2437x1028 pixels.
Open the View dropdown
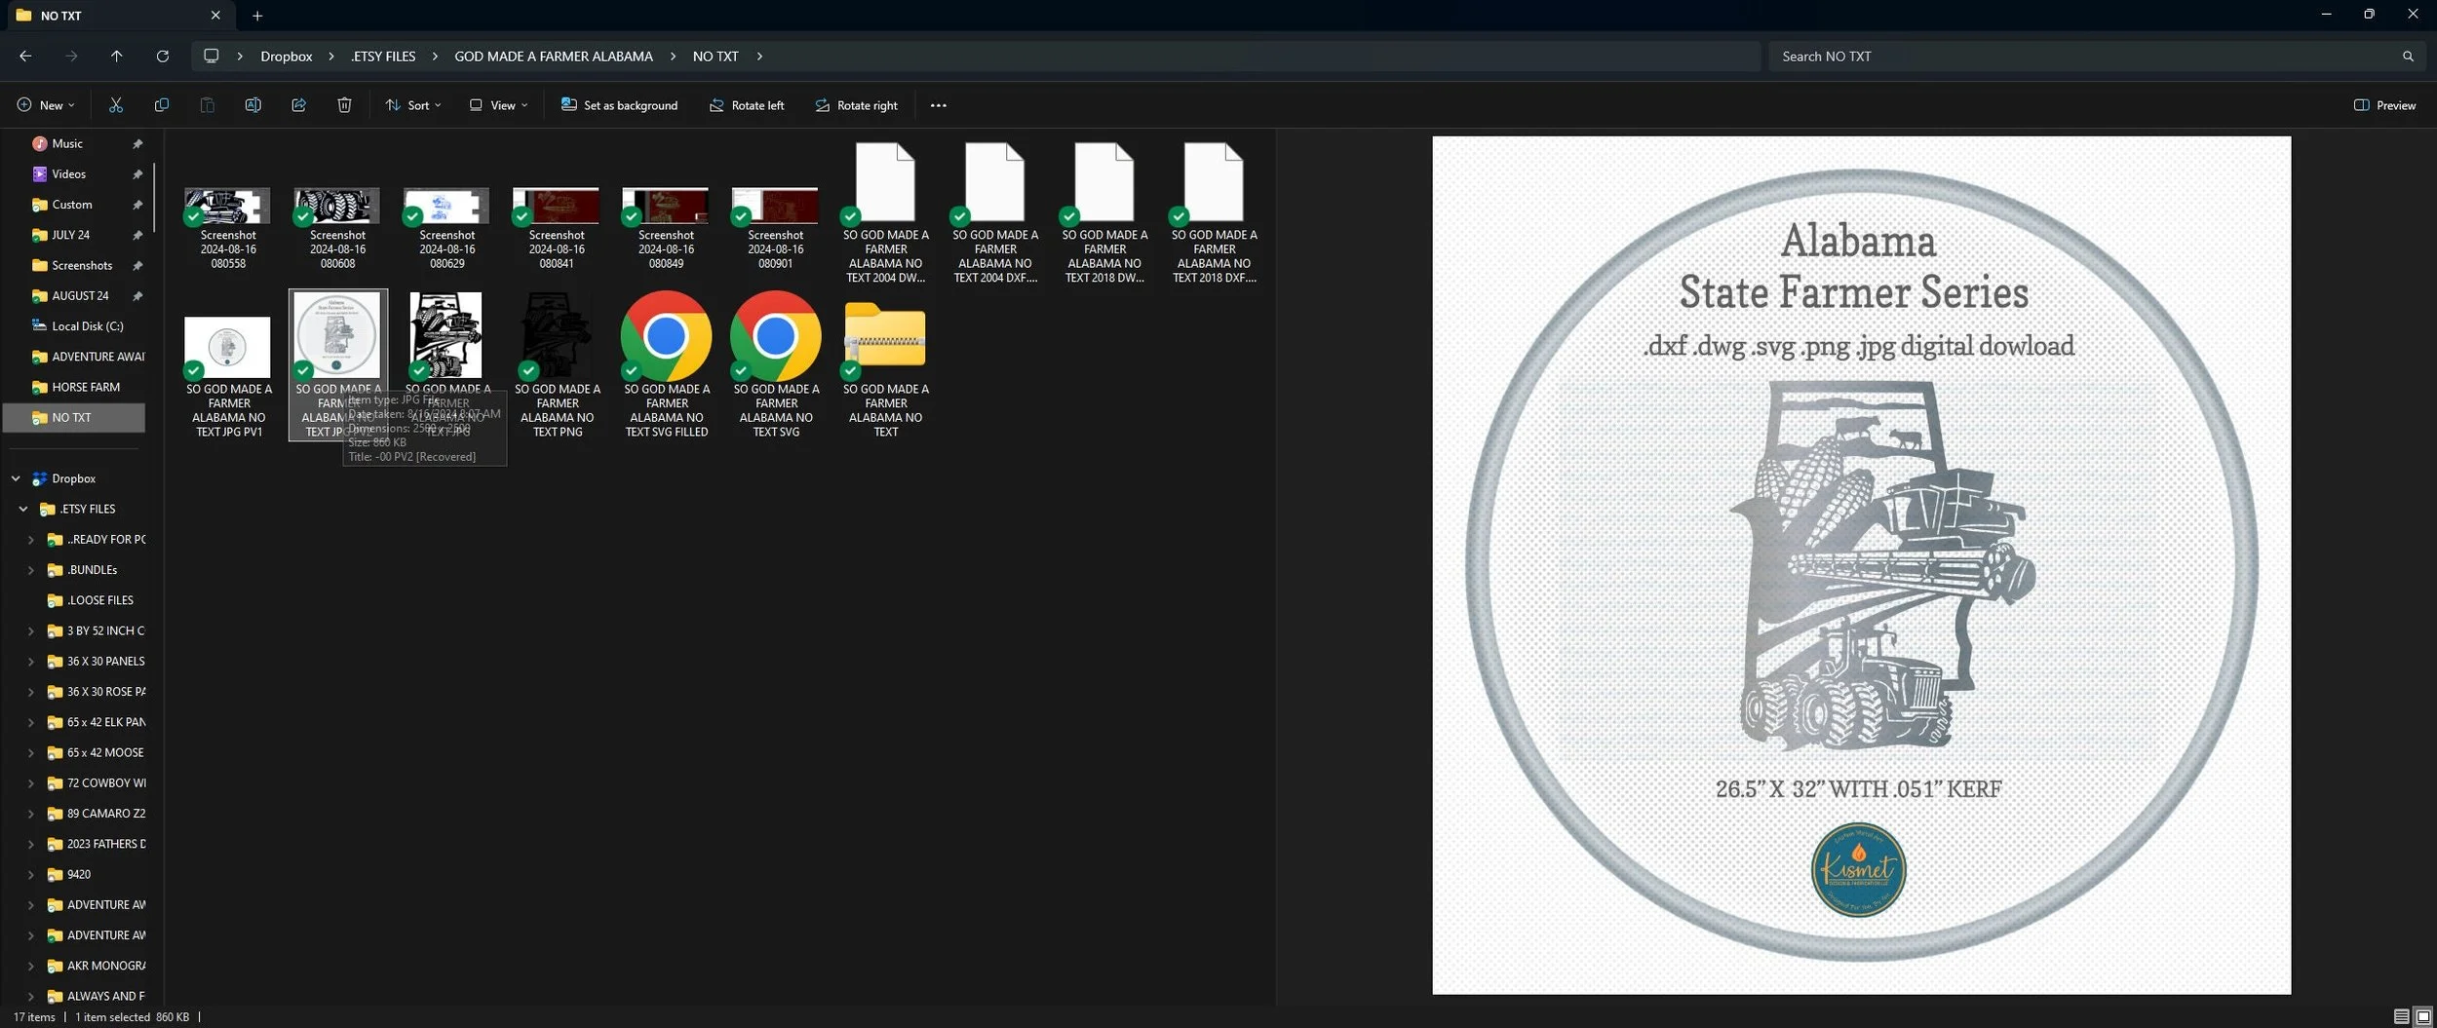[499, 105]
